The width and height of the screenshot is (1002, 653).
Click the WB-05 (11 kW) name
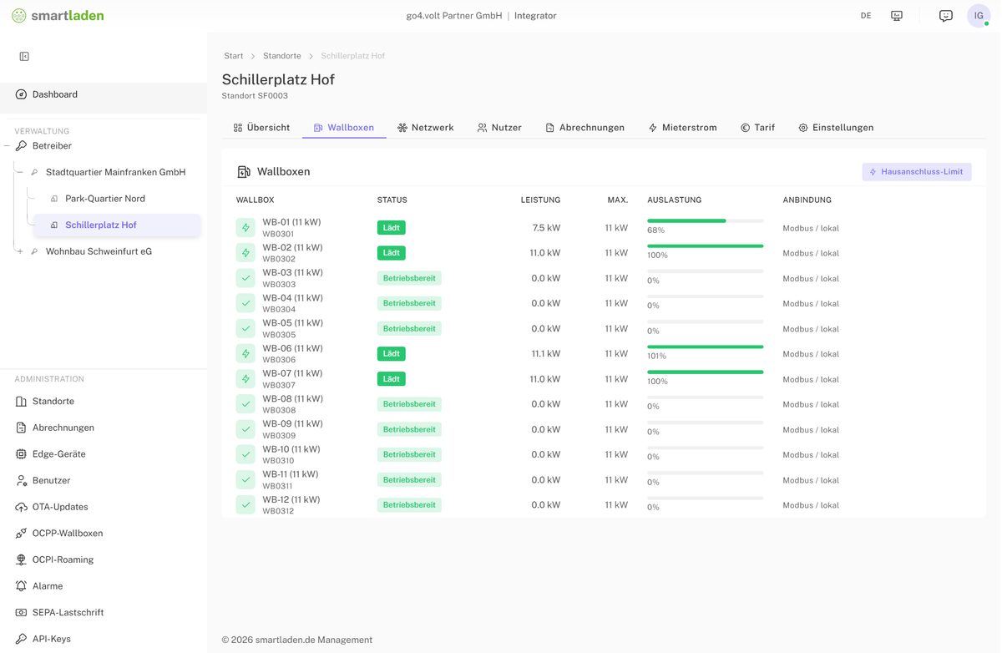(292, 323)
